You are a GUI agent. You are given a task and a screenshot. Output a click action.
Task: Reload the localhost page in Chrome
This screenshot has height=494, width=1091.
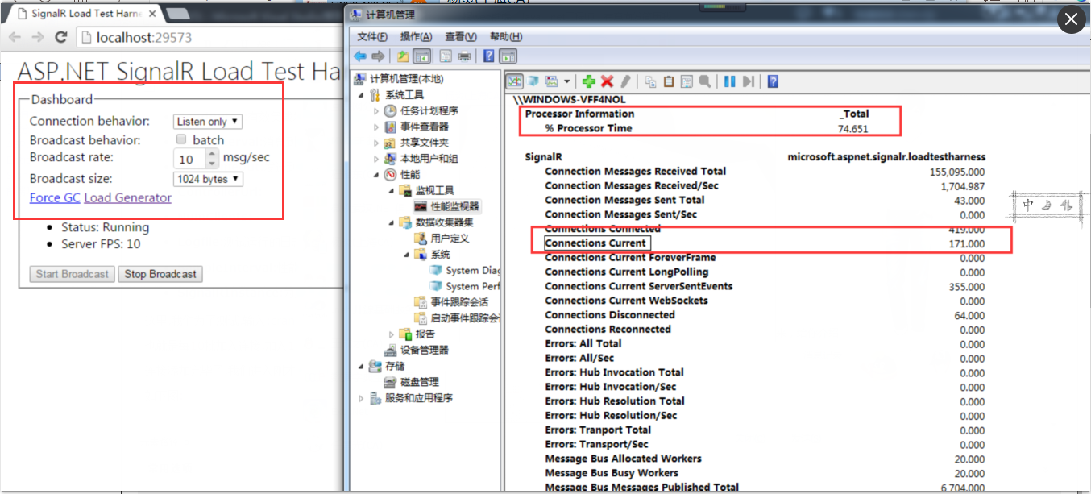[61, 37]
